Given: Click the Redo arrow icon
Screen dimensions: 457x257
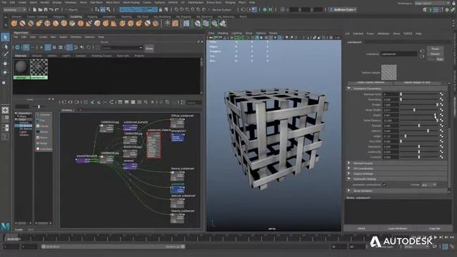Looking at the screenshot, I should 56,9.
